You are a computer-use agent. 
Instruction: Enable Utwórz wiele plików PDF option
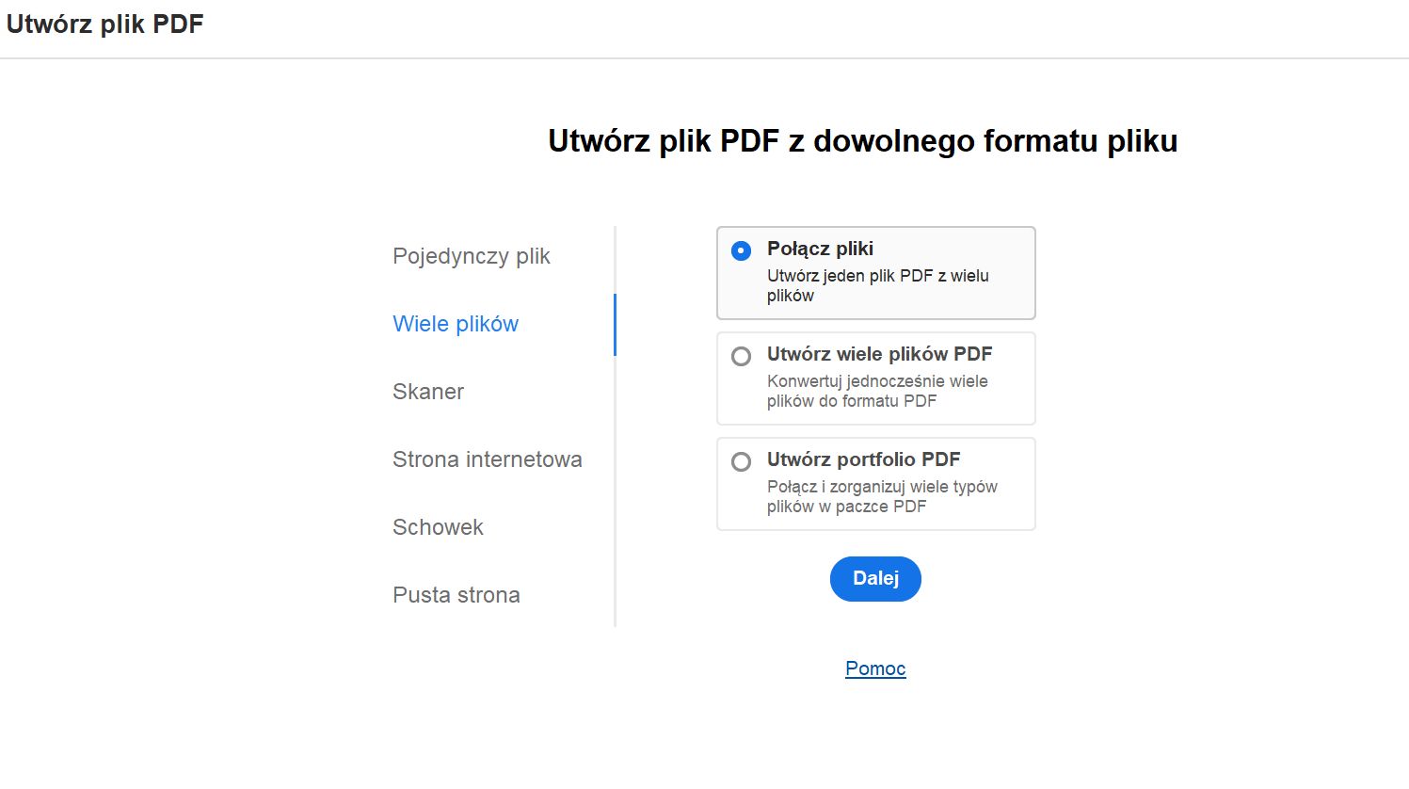coord(742,356)
